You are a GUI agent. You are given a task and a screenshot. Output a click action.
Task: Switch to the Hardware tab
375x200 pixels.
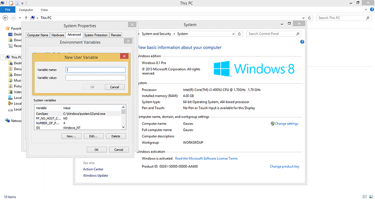click(58, 35)
